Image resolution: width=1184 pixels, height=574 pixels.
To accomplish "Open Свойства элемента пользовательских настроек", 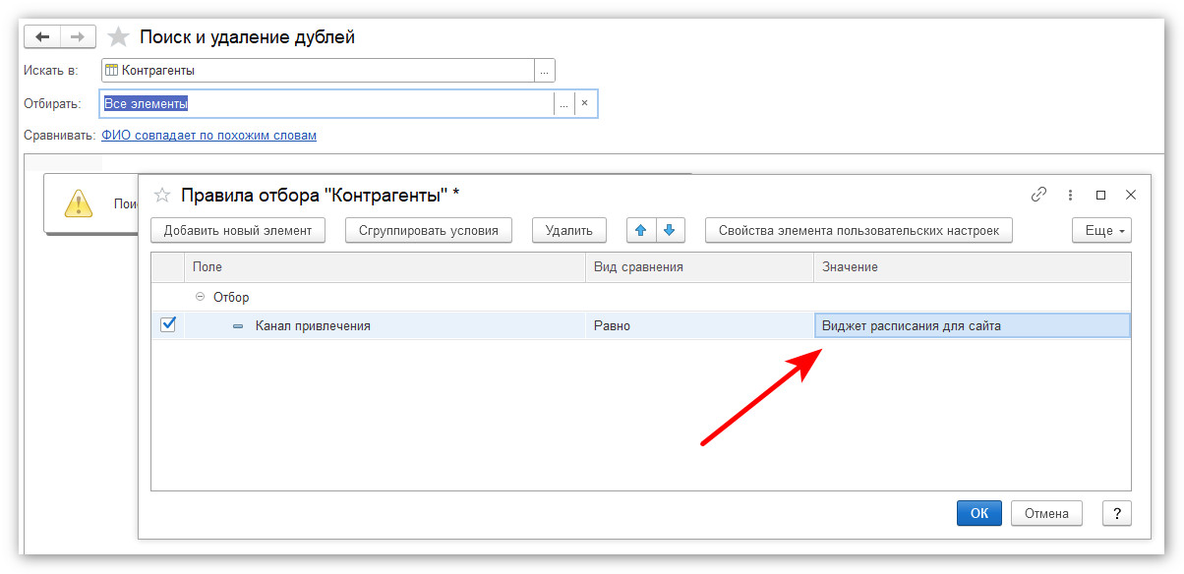I will point(858,231).
